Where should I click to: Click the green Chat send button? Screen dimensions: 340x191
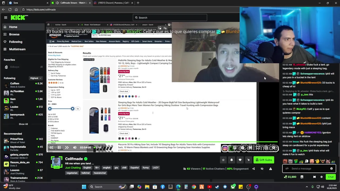(x=331, y=177)
